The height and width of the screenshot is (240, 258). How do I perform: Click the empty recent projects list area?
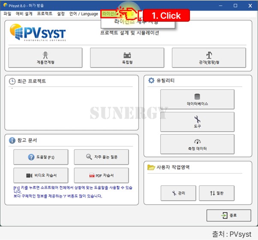click(72, 108)
